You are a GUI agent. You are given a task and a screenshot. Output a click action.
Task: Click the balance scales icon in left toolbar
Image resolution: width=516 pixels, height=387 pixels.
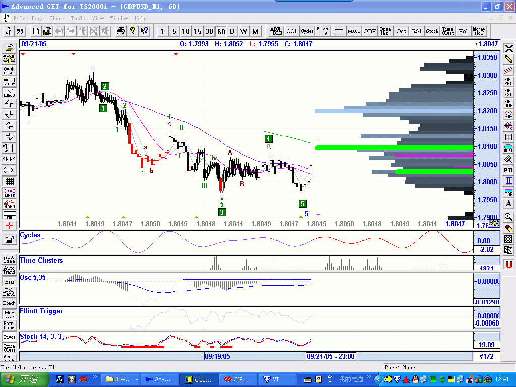[9, 59]
